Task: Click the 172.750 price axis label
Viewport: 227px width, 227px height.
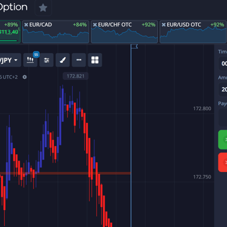Action: (202, 177)
